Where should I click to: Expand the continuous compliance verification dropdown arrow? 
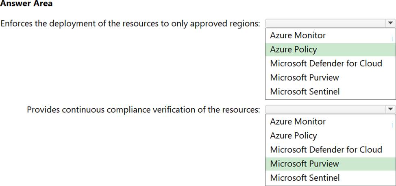click(x=390, y=109)
